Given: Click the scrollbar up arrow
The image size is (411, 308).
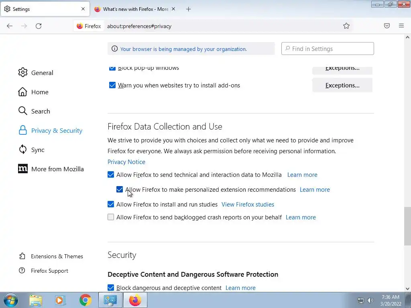Looking at the screenshot, I should (x=407, y=37).
